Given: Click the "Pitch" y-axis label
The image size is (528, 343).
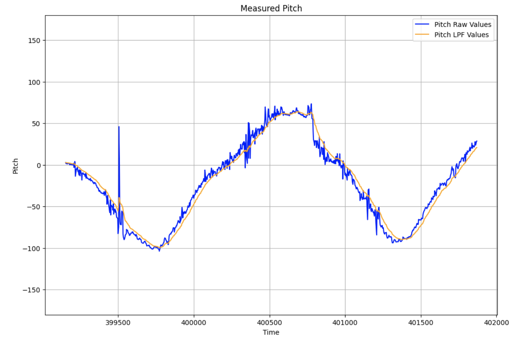Looking at the screenshot, I should (x=15, y=166).
